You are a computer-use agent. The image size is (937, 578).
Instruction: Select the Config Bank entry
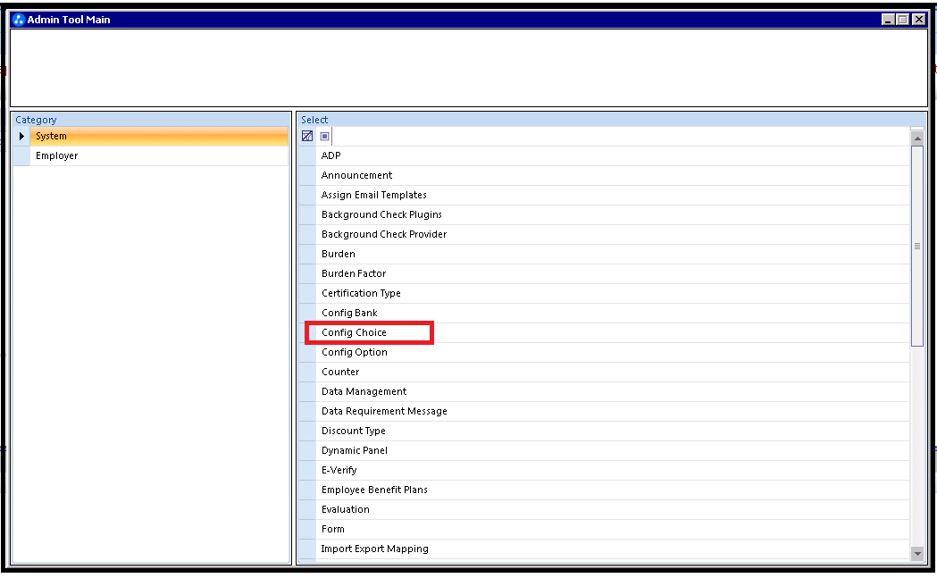613,314
